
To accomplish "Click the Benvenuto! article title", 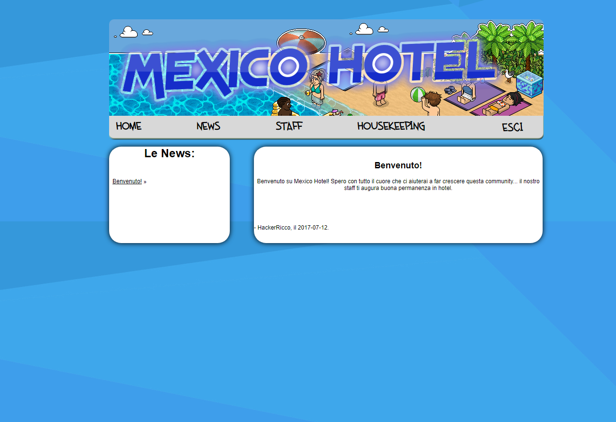I will (x=398, y=165).
